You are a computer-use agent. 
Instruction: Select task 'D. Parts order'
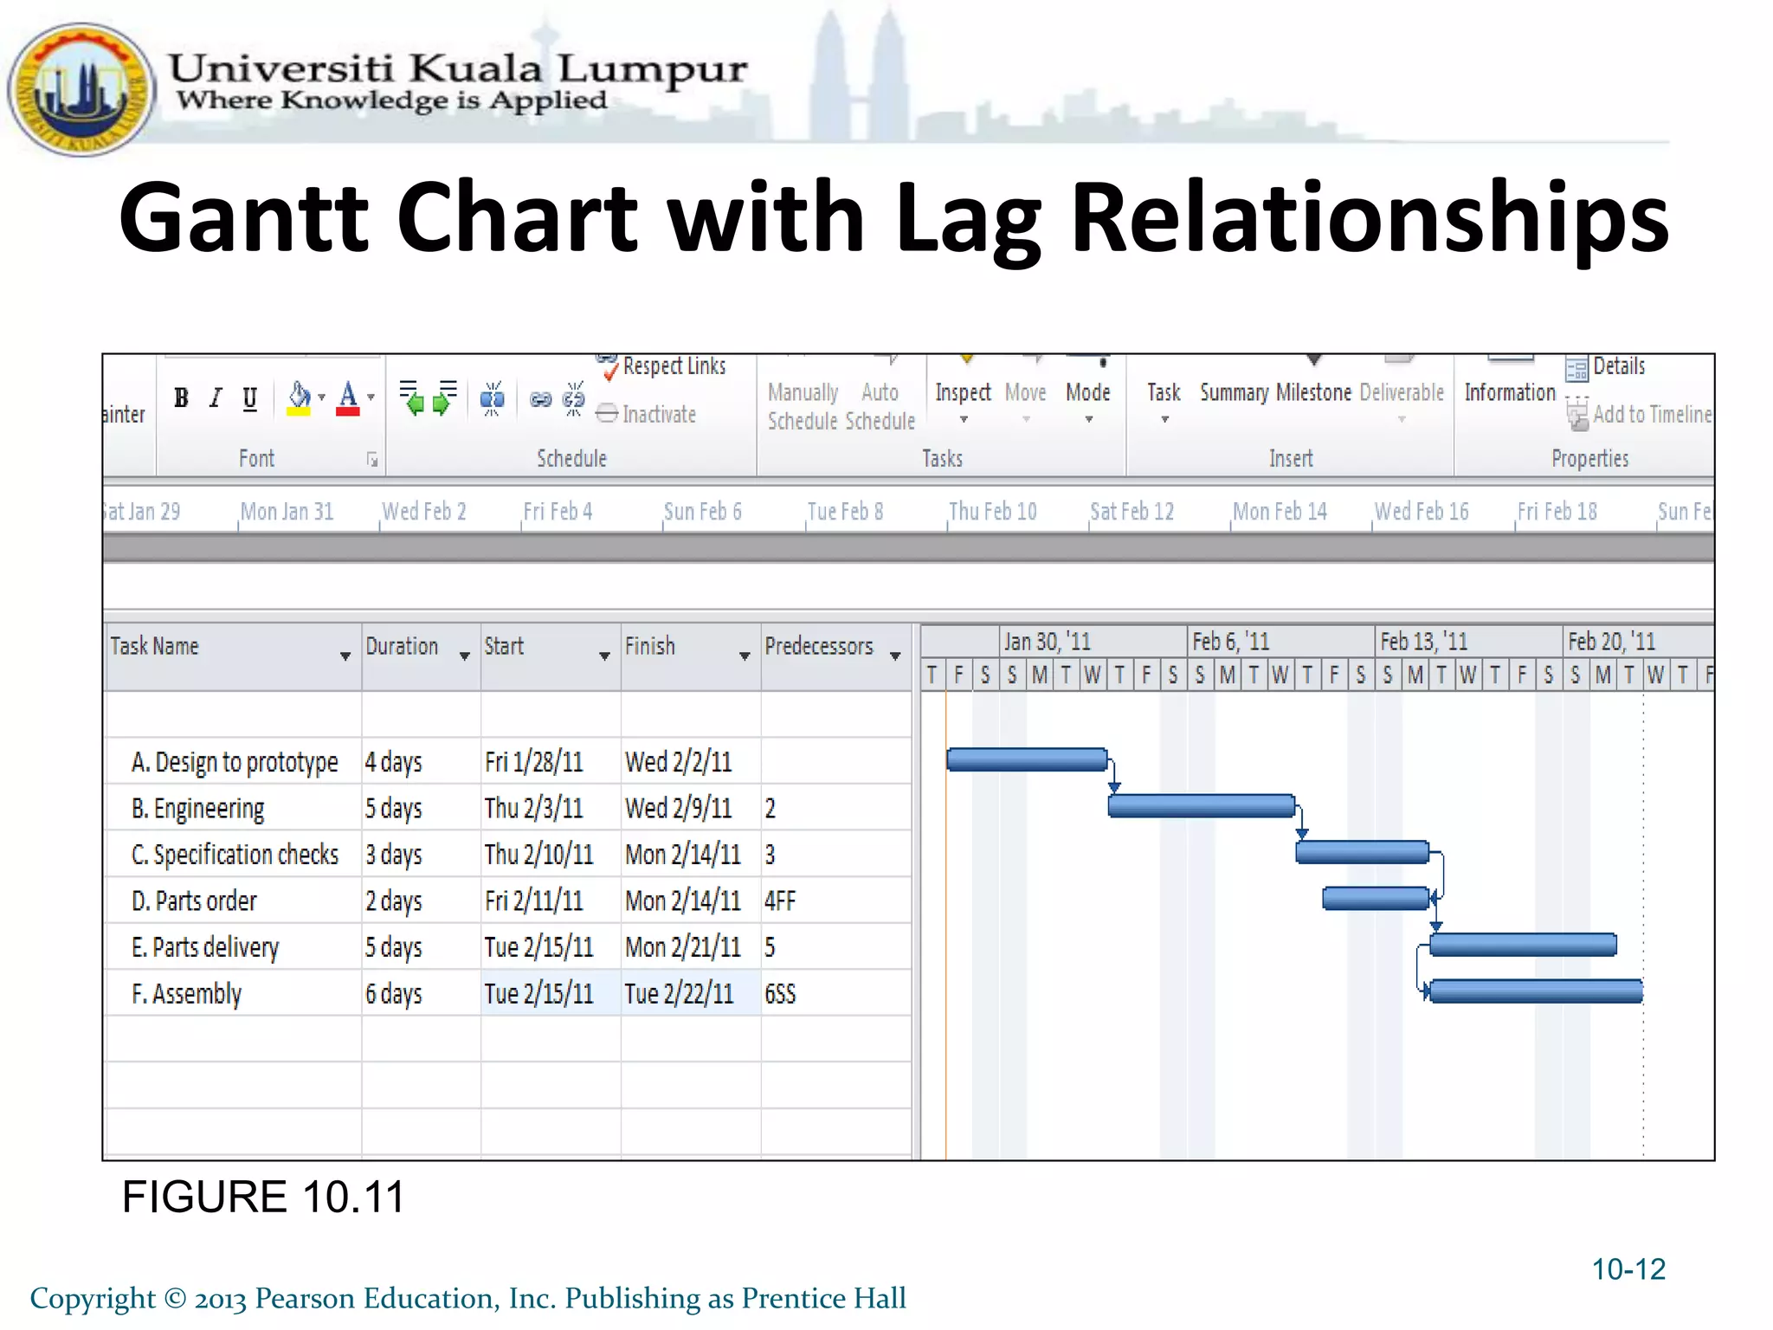[x=194, y=901]
